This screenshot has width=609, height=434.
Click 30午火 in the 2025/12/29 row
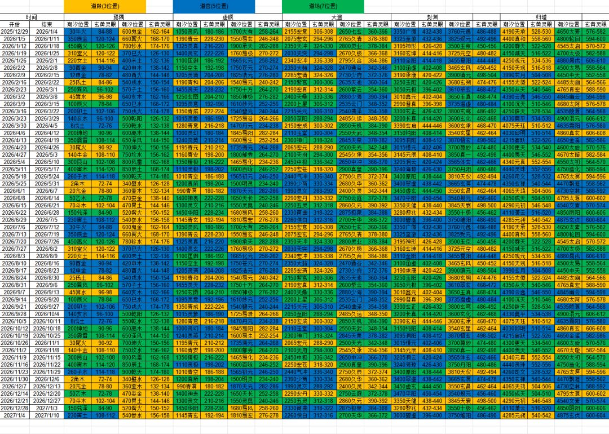click(x=78, y=32)
